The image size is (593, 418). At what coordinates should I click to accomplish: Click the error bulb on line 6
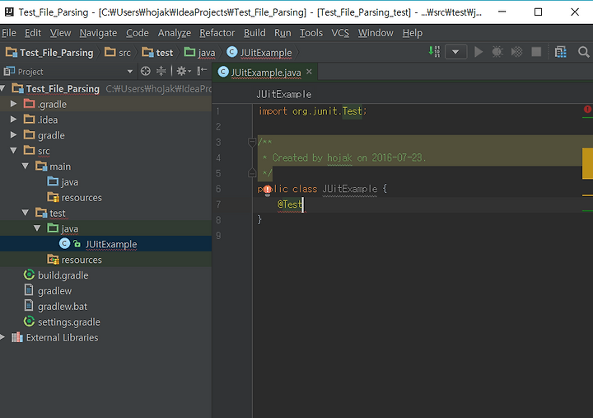(x=268, y=190)
